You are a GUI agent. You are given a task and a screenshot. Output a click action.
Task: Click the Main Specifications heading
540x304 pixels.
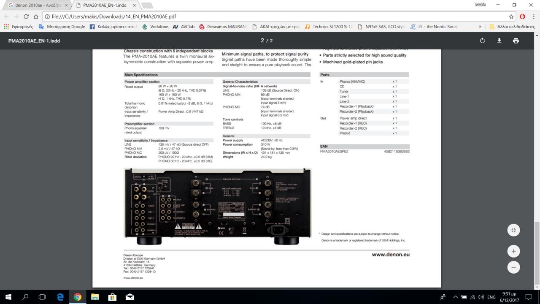141,75
